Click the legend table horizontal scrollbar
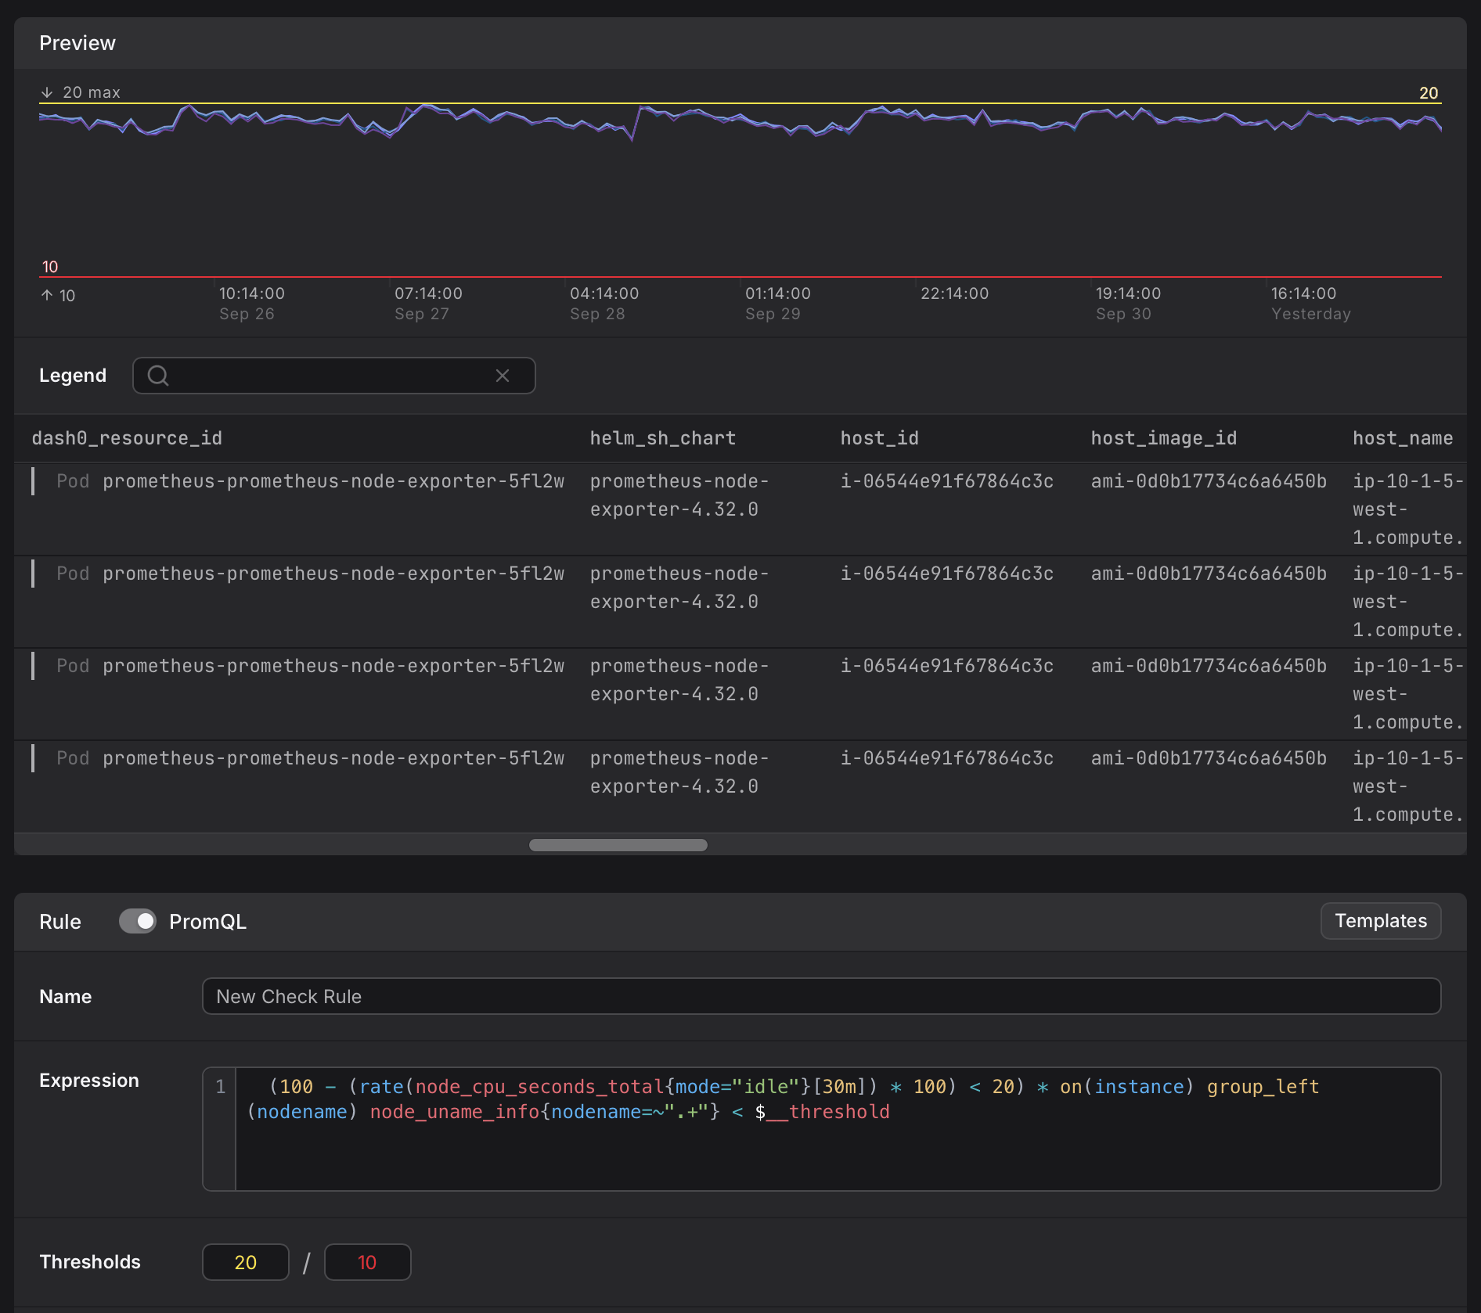1481x1313 pixels. [x=618, y=845]
